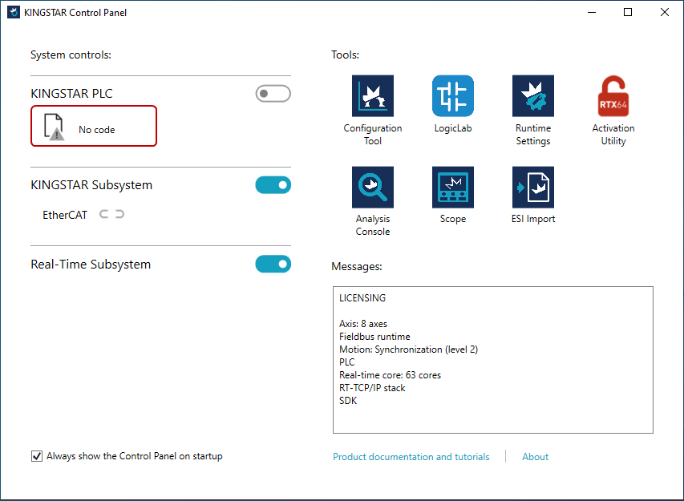The image size is (684, 501).
Task: Open Runtime Settings
Action: tap(533, 97)
